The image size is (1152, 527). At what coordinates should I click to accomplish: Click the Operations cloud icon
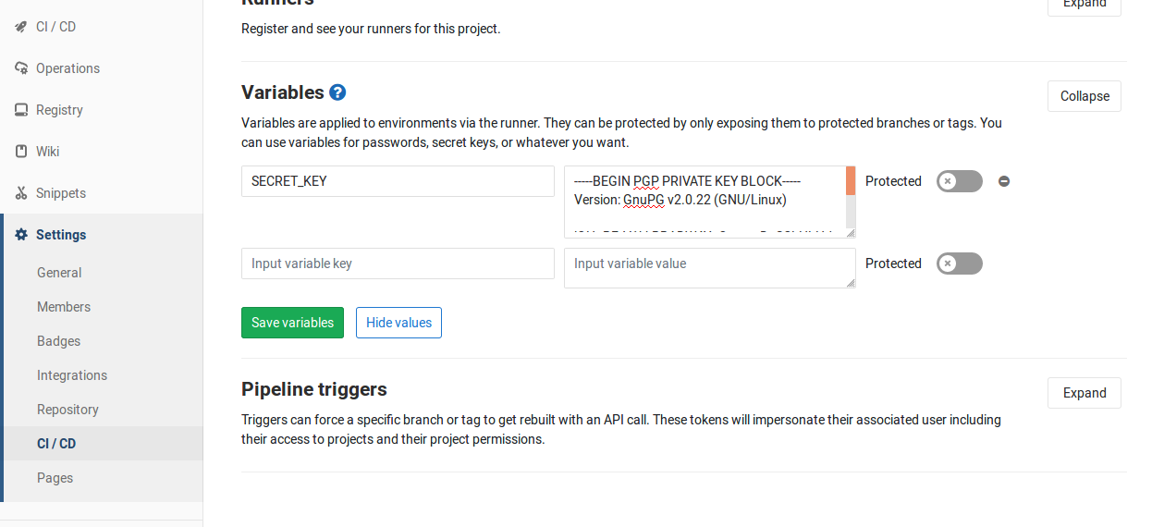click(x=21, y=68)
